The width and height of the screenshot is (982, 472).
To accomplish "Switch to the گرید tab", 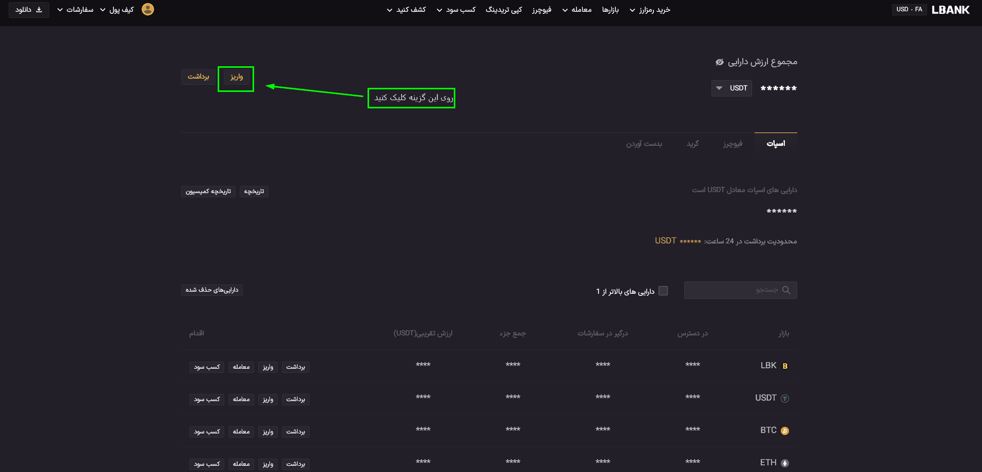I will click(x=692, y=144).
